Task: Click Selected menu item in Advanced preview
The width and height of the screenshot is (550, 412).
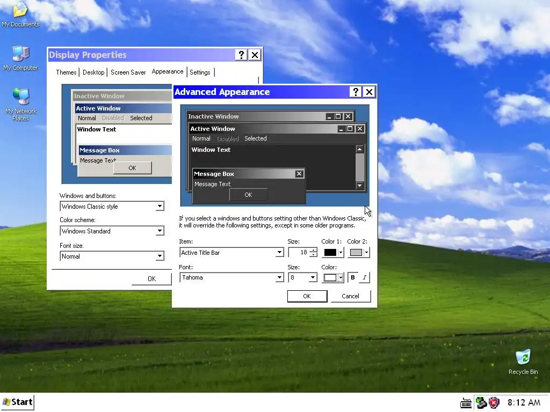Action: point(255,139)
